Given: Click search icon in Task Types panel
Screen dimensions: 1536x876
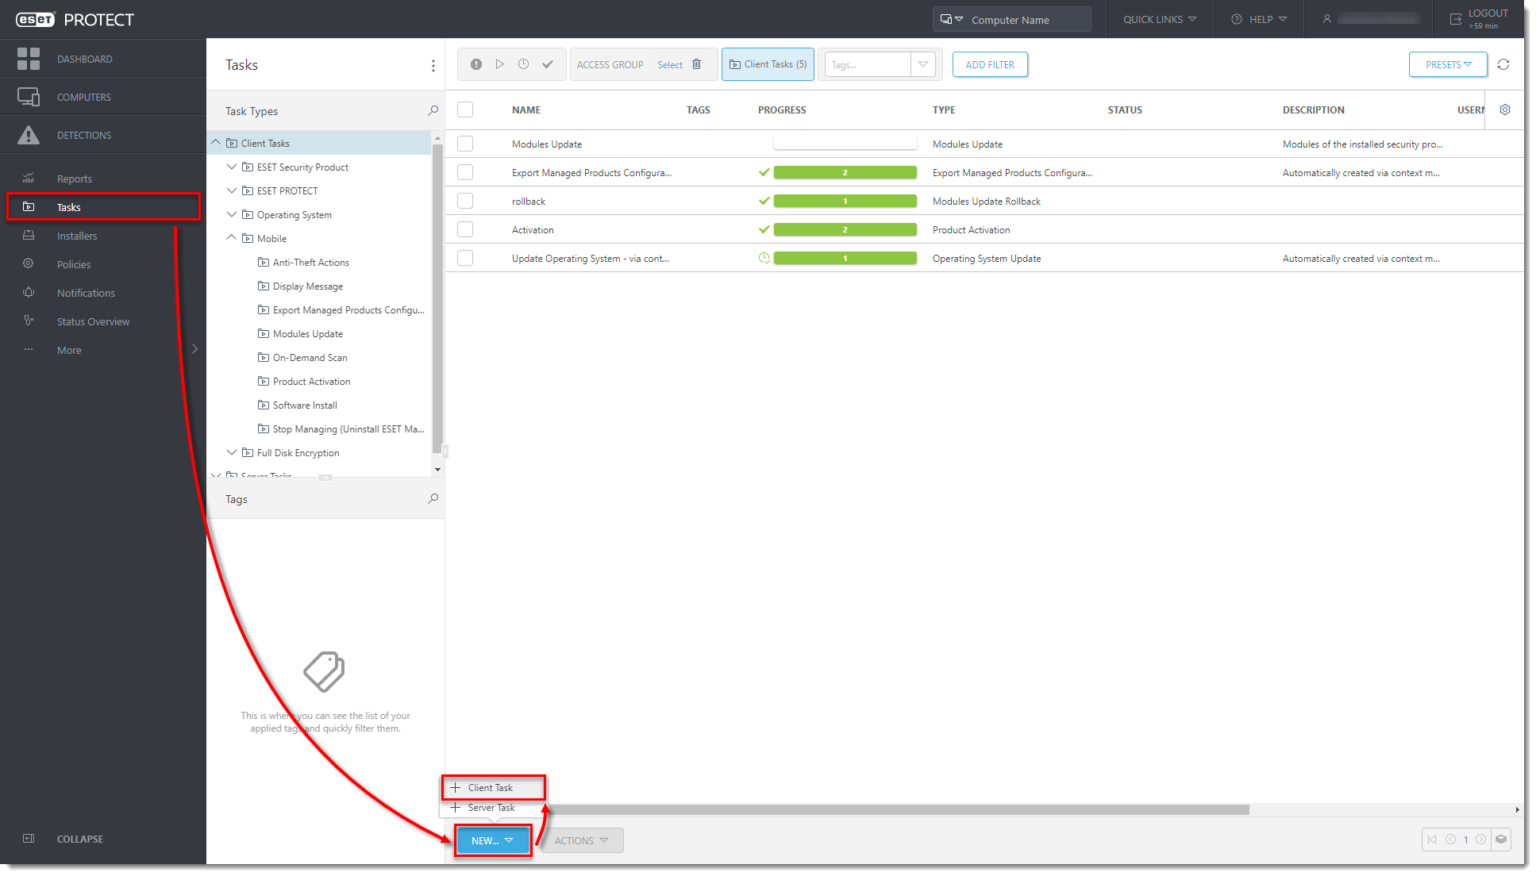Looking at the screenshot, I should [433, 111].
